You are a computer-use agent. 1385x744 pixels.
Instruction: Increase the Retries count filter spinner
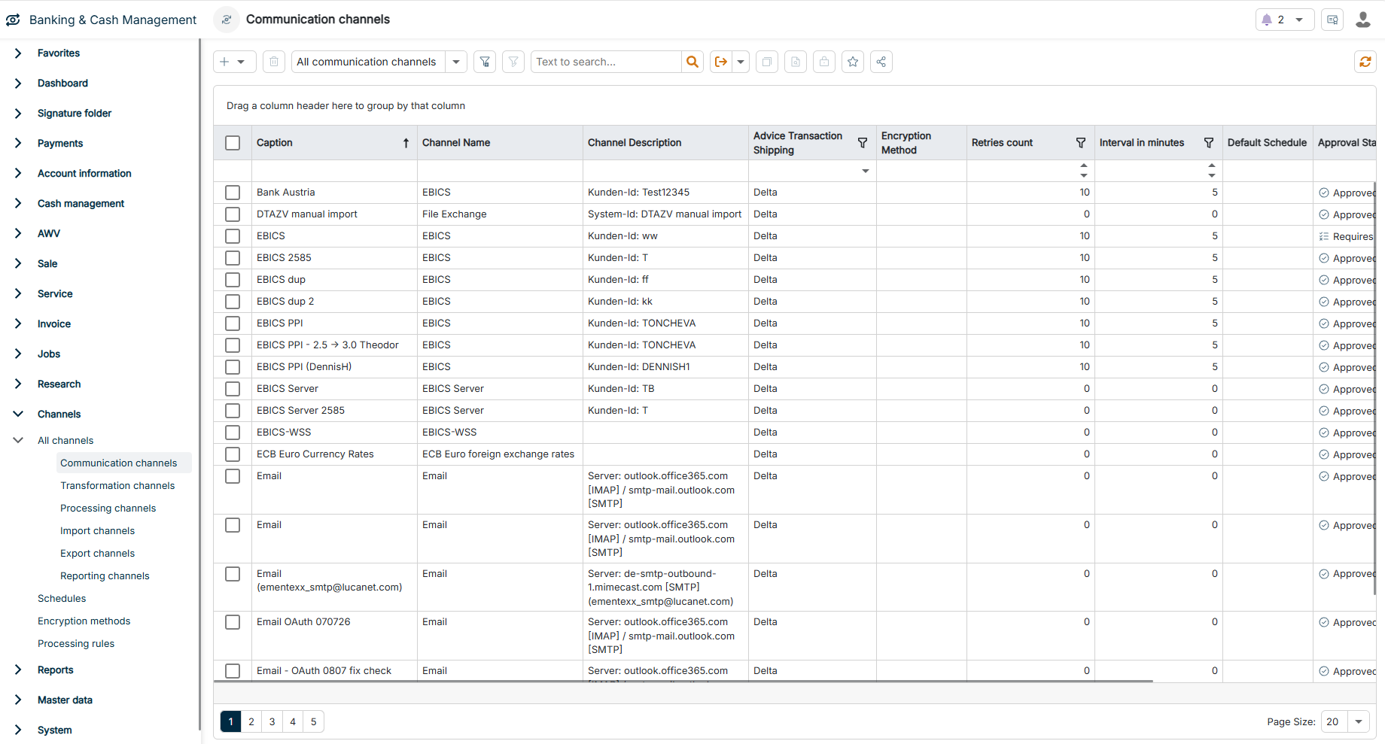coord(1084,166)
